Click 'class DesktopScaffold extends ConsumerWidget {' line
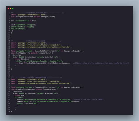 click(x=32, y=53)
